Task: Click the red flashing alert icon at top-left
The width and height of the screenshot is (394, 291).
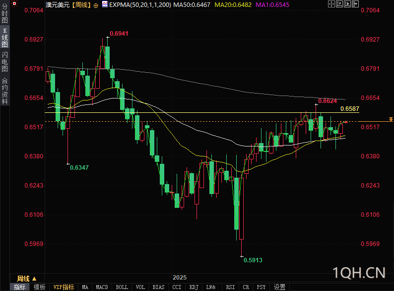Action: pos(14,3)
